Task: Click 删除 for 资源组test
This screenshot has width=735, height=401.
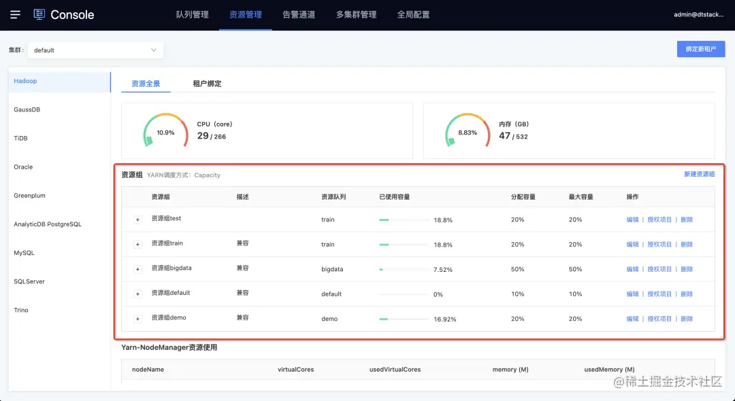Action: 687,220
